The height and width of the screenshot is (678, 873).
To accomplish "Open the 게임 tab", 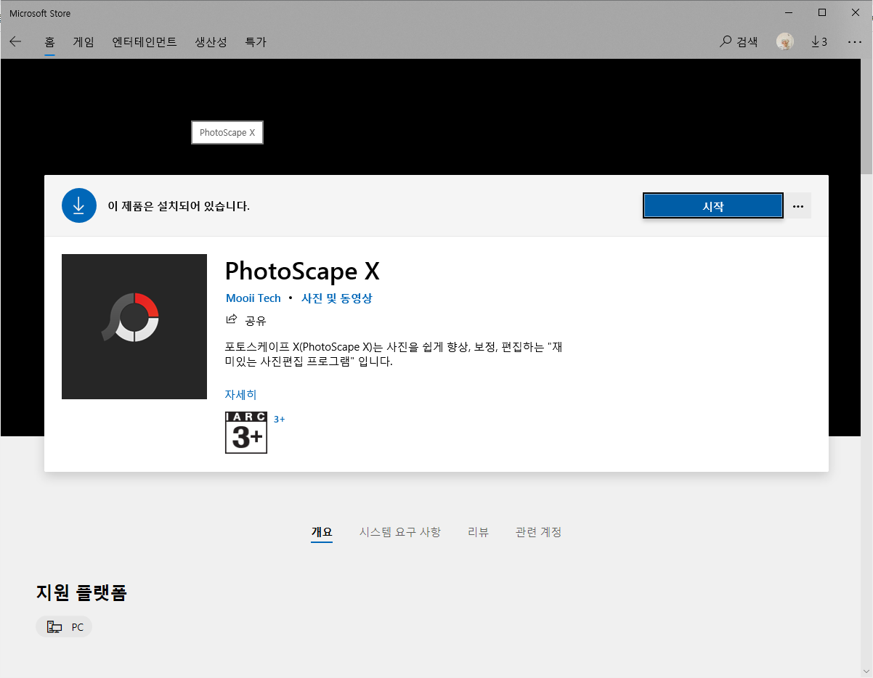I will coord(84,42).
